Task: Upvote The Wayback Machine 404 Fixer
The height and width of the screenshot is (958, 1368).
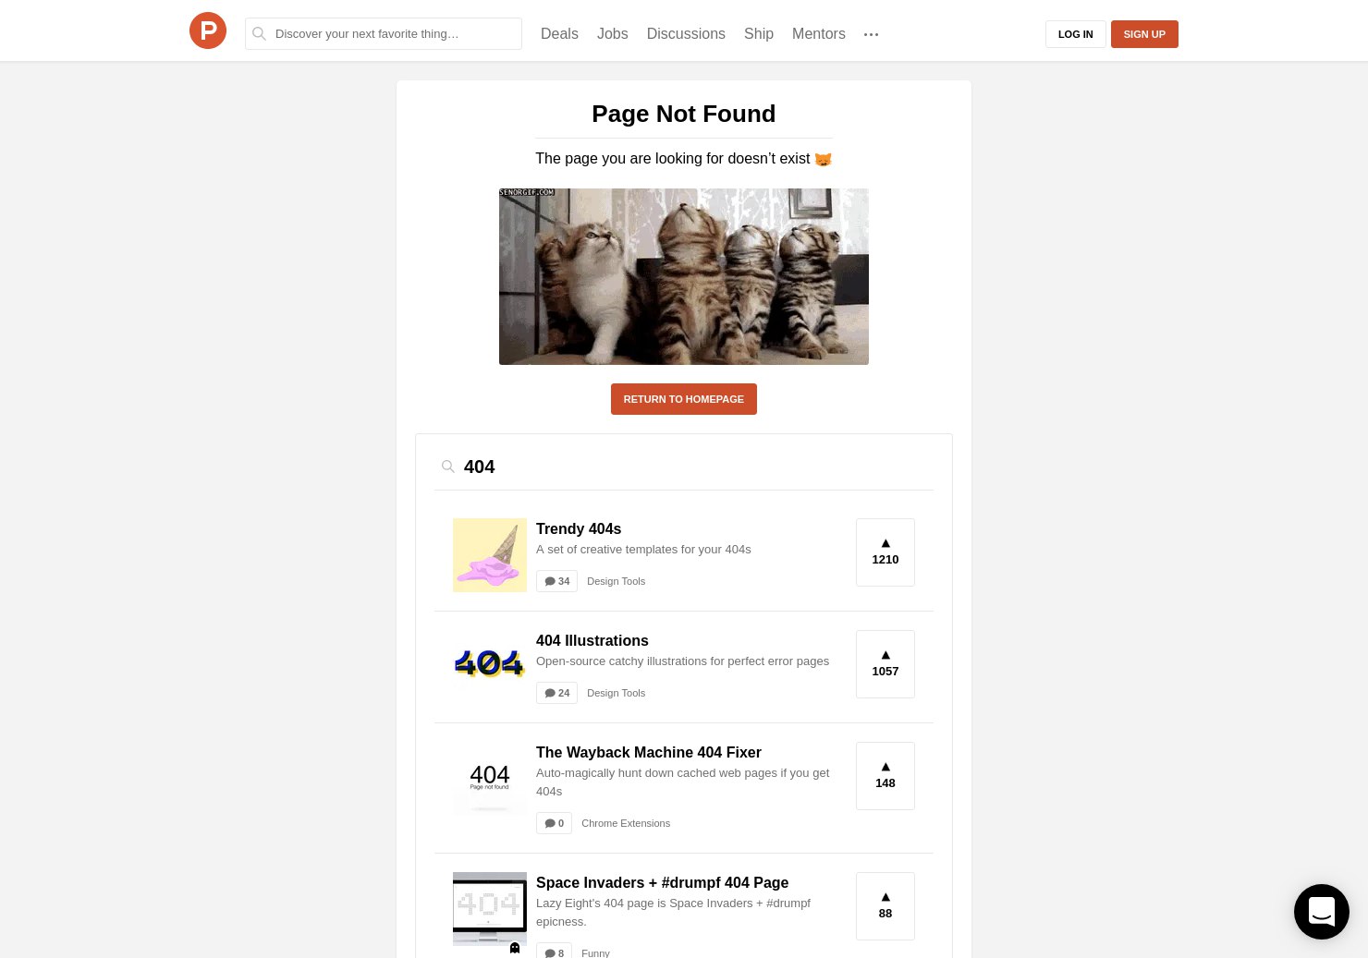Action: [x=886, y=776]
